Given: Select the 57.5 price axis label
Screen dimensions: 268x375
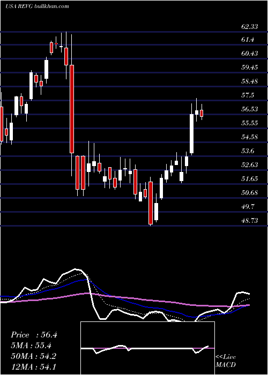Looking at the screenshot, I should click(x=248, y=95).
